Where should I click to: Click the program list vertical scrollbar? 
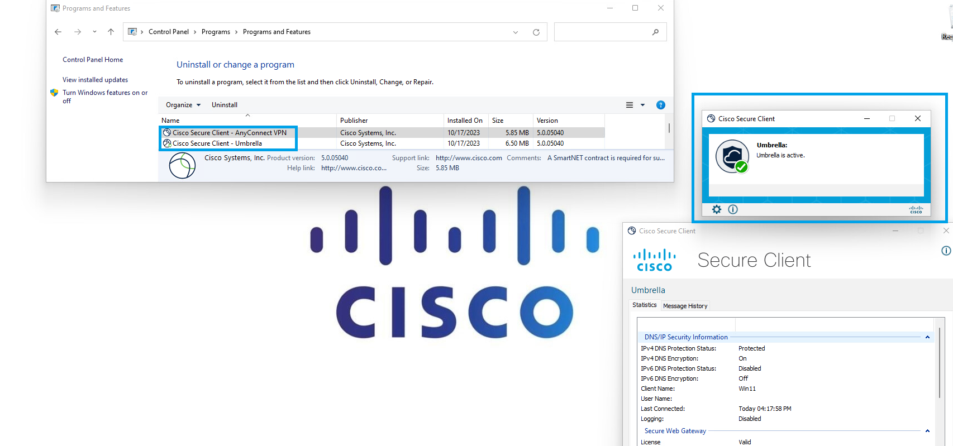[669, 128]
